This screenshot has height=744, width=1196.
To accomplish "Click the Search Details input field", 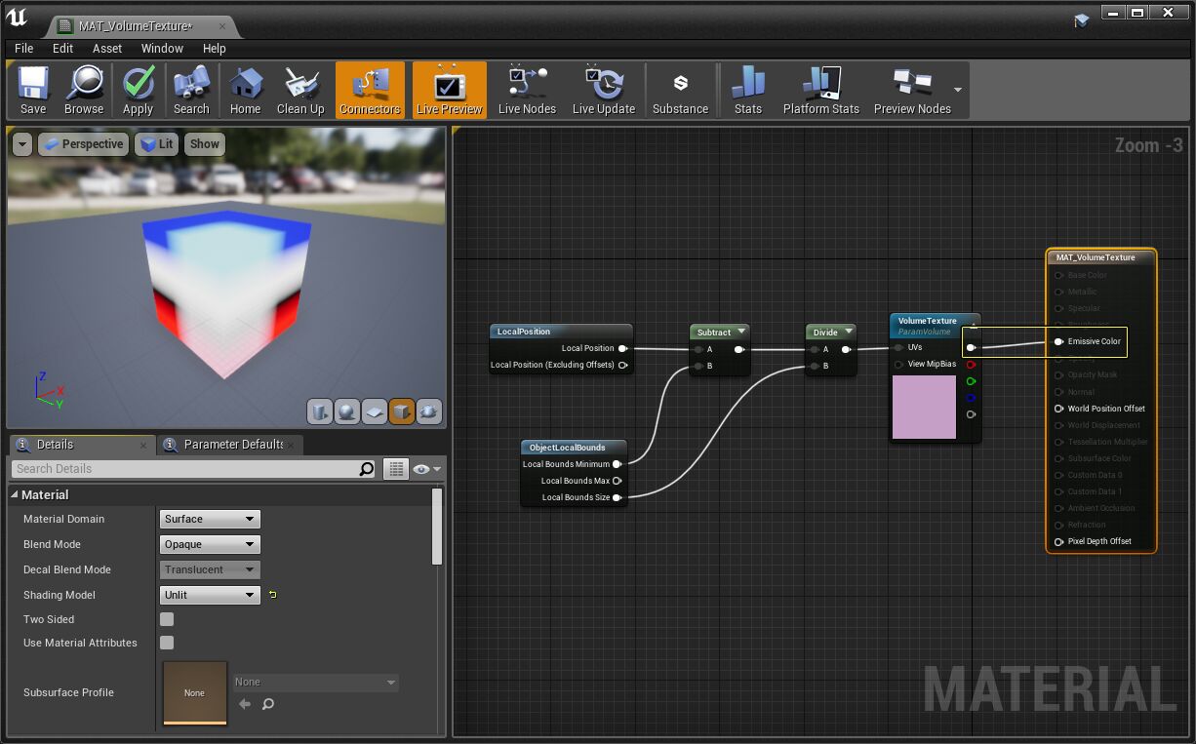I will coord(185,469).
